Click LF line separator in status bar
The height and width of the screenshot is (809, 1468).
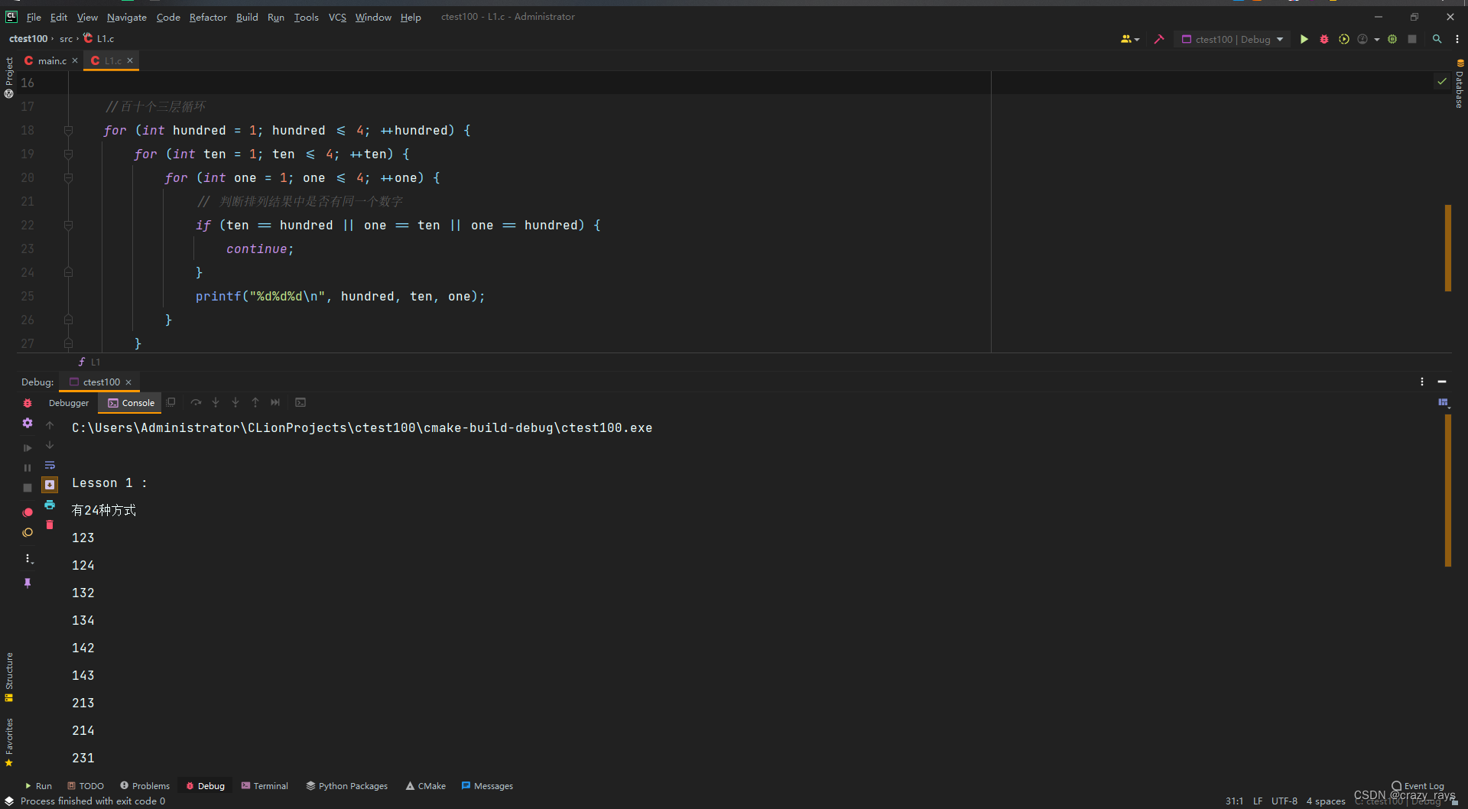(1258, 801)
